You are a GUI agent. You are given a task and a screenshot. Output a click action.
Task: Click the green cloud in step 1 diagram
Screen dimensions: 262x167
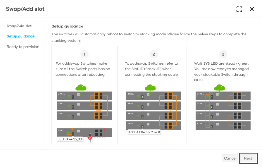click(81, 88)
